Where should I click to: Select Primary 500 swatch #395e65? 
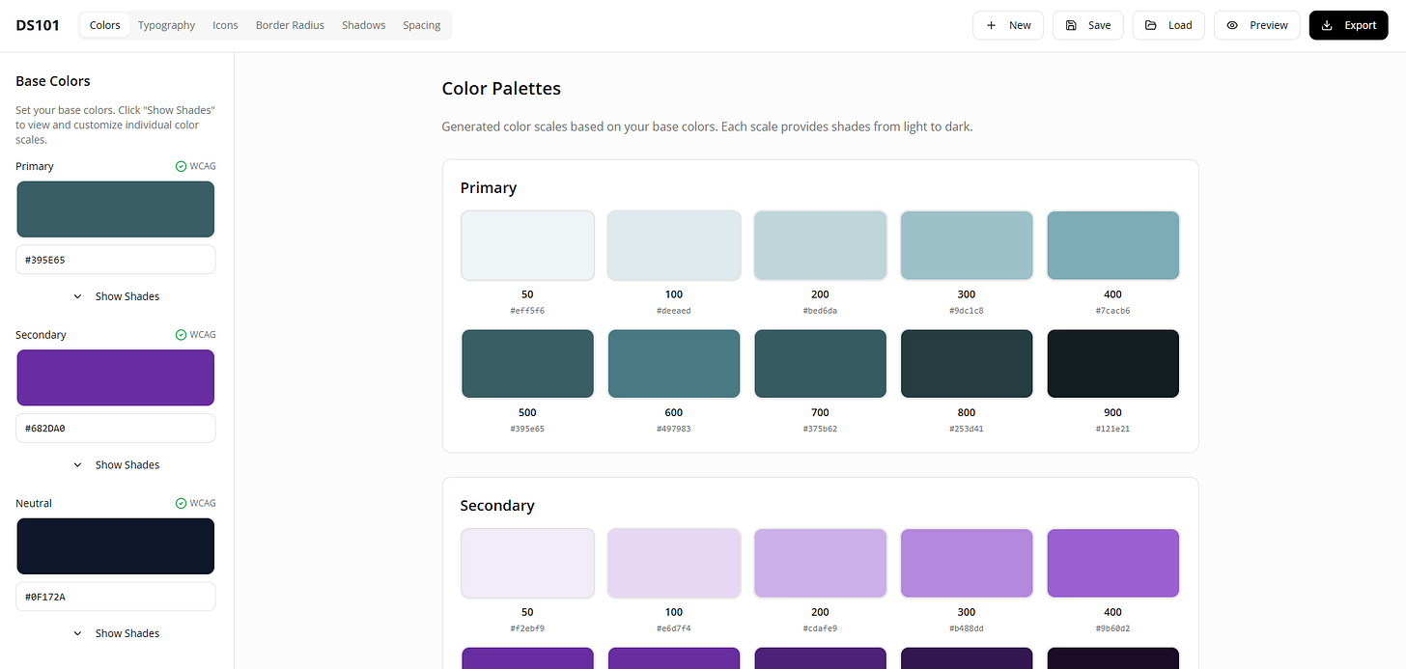point(527,364)
